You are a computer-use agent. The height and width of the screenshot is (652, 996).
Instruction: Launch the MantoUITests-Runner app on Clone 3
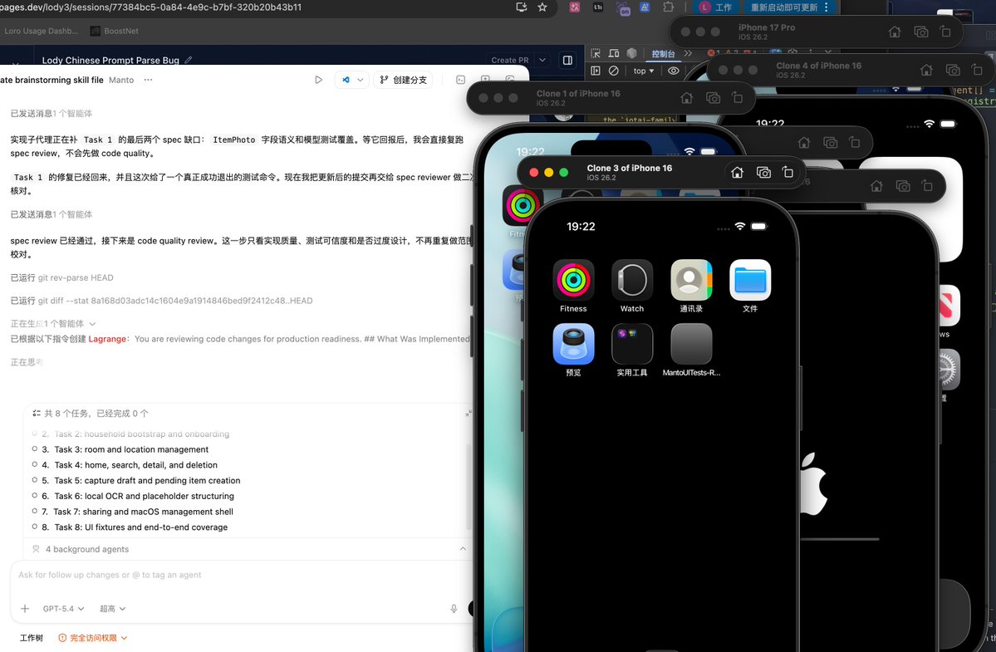691,344
